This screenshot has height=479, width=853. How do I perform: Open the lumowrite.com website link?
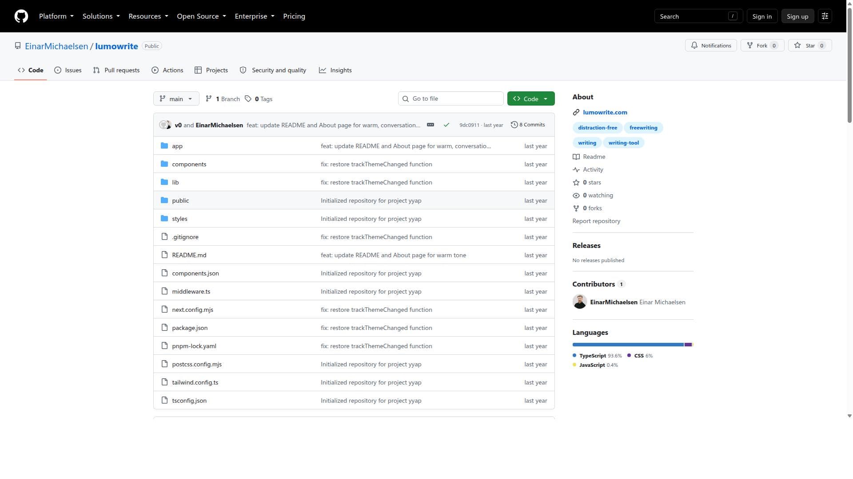click(x=605, y=113)
